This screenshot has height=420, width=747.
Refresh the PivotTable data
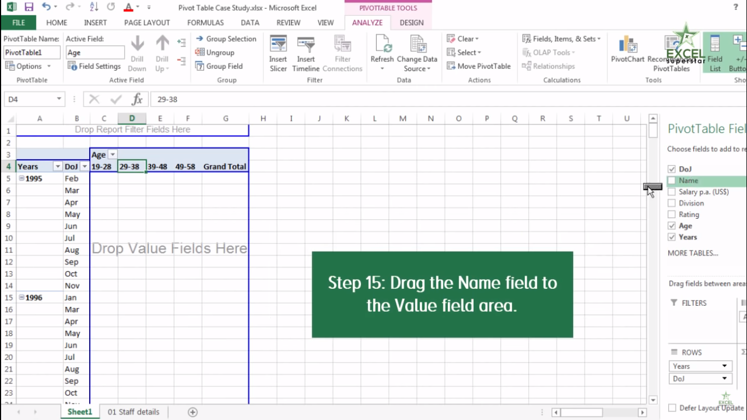pos(382,53)
